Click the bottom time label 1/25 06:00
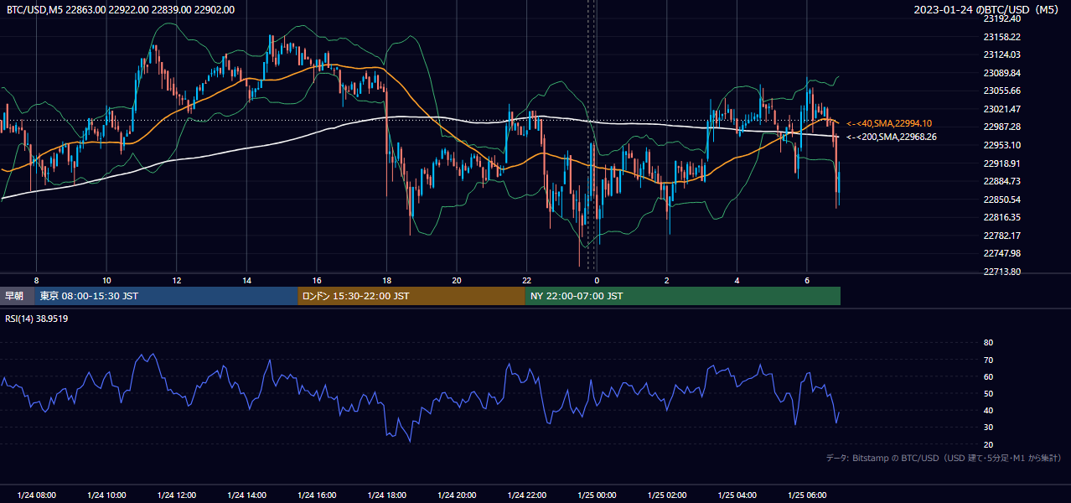The width and height of the screenshot is (1071, 503). [x=807, y=495]
